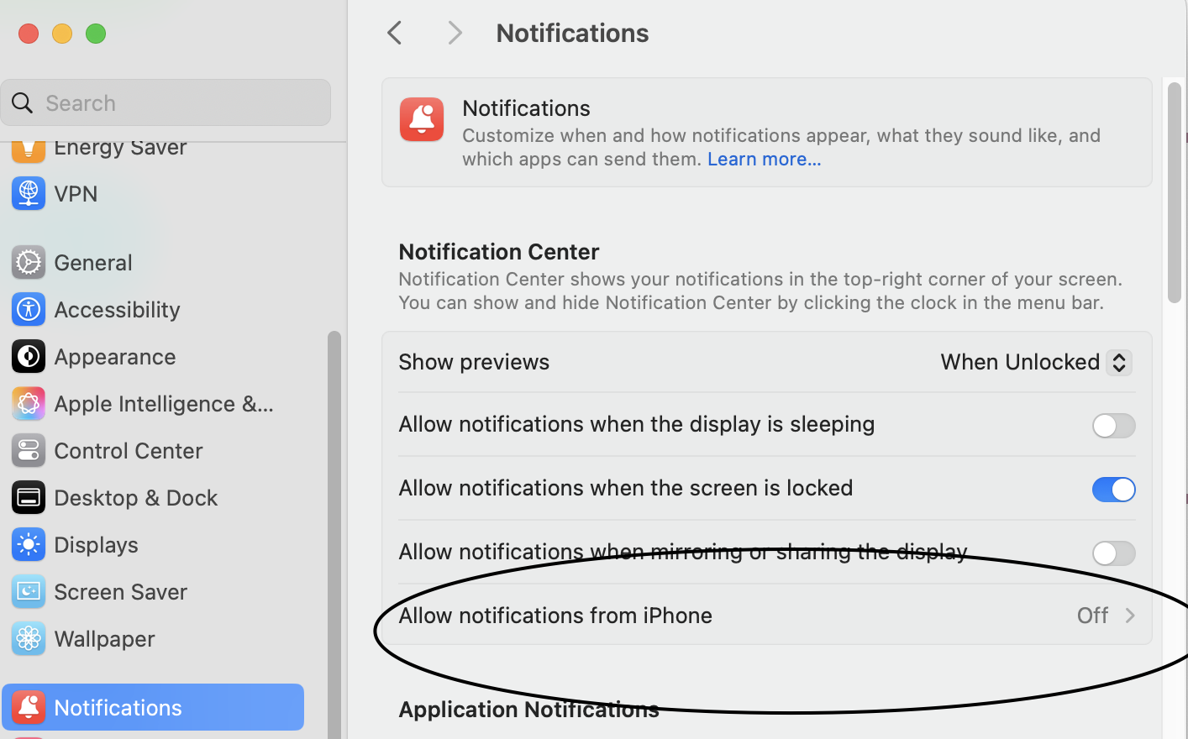Click the Notification Center heading
1188x739 pixels.
pyautogui.click(x=499, y=252)
